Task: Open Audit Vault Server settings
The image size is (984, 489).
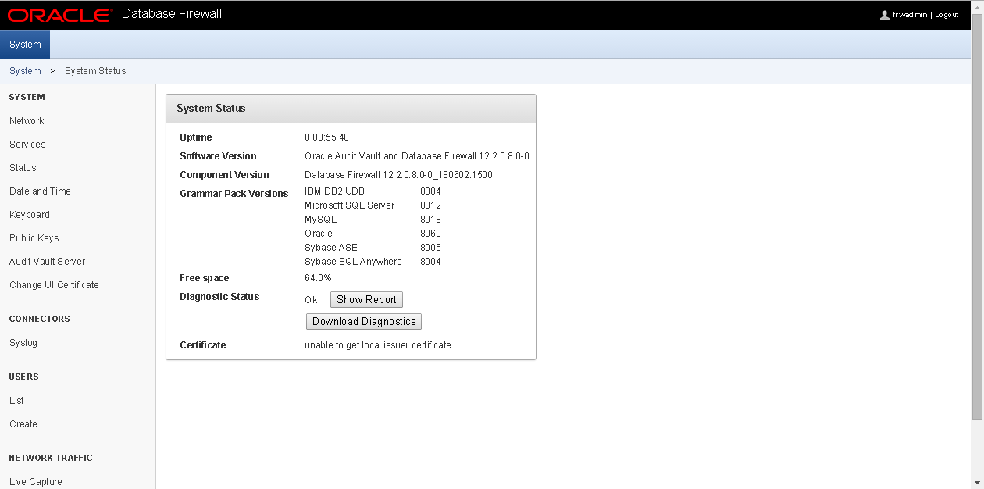Action: 48,262
